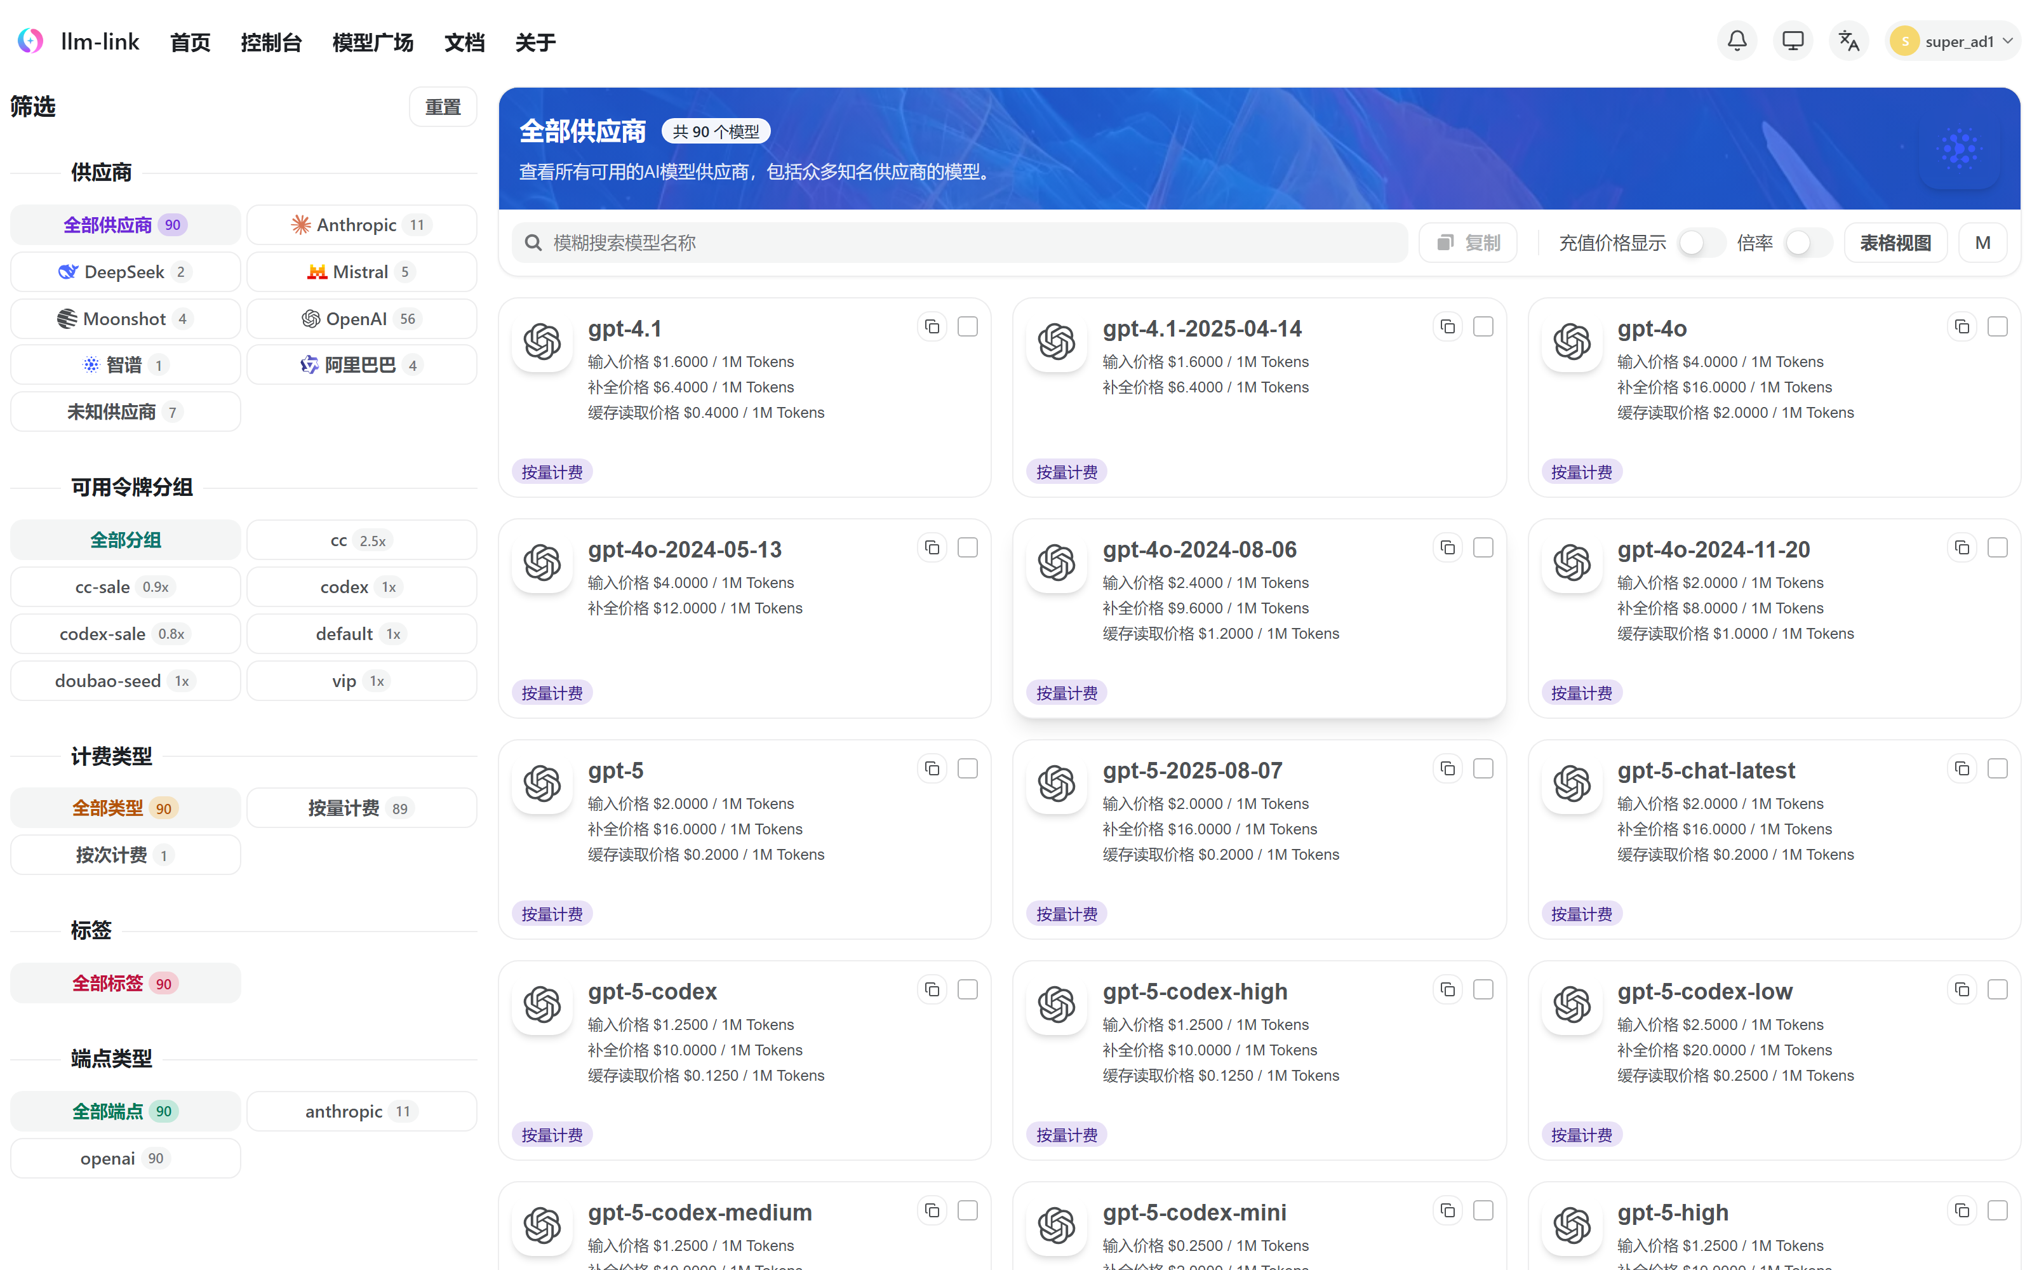Copy the gpt-5-codex-medium model name

click(x=932, y=1210)
